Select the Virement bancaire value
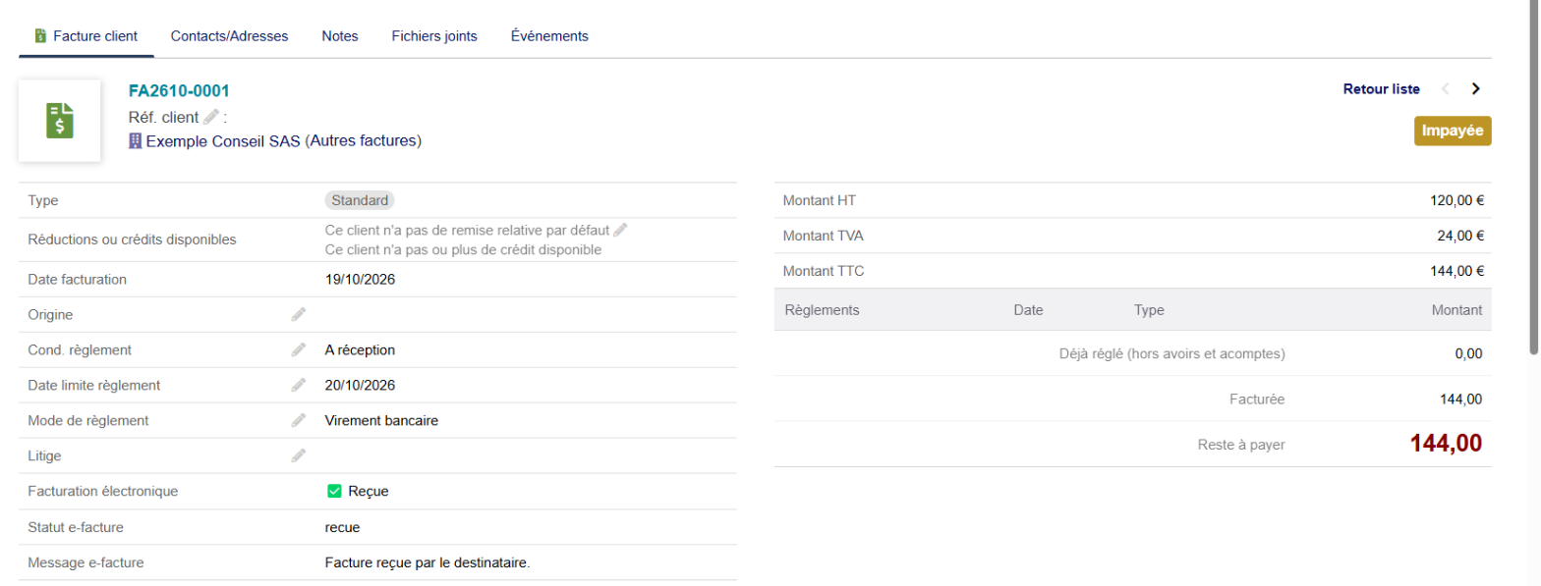 pos(381,421)
